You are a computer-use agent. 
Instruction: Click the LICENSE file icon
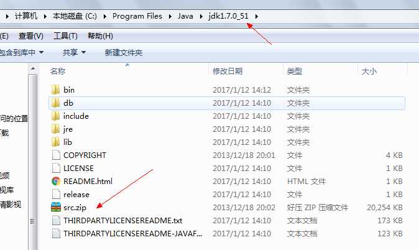56,168
